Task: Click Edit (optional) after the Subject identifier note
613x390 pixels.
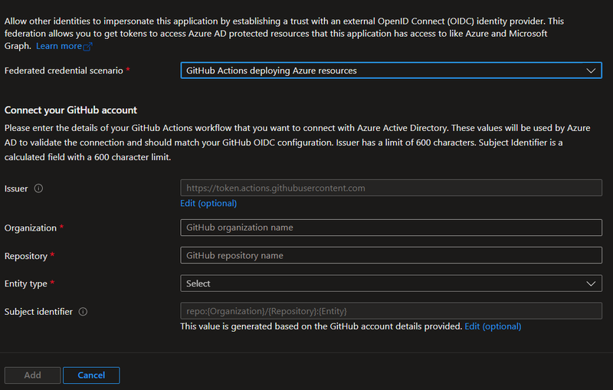Action: [x=493, y=326]
